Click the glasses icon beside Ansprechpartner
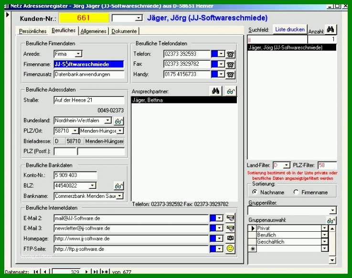The width and height of the screenshot is (352, 278). [231, 91]
